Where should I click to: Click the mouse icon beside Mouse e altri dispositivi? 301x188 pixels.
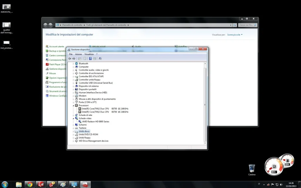(76, 99)
